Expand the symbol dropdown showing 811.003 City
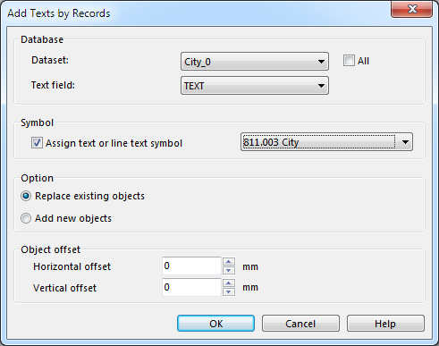The height and width of the screenshot is (346, 439). [326, 142]
